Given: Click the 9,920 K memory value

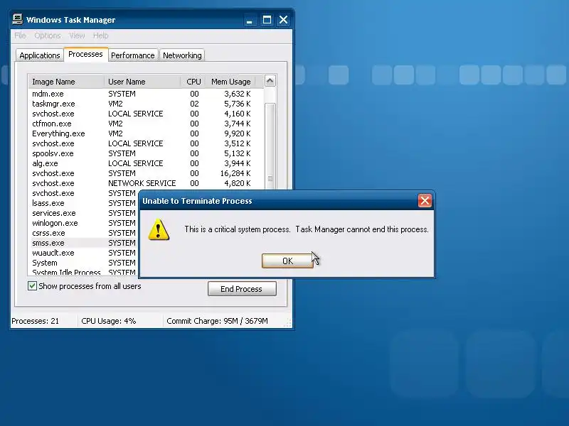Looking at the screenshot, I should tap(238, 133).
